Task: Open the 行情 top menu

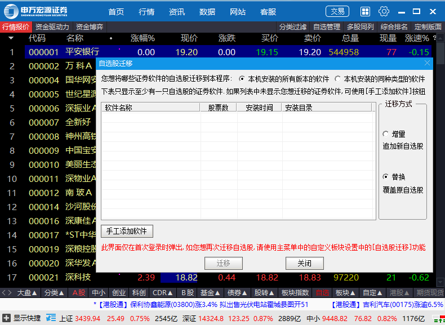Action: pos(146,12)
